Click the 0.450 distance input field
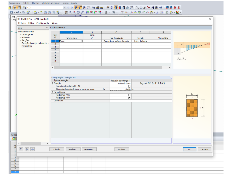232x174 pixels. tap(120, 89)
